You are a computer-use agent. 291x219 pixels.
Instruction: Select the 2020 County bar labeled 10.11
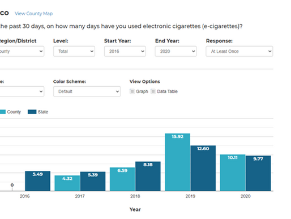(x=233, y=172)
